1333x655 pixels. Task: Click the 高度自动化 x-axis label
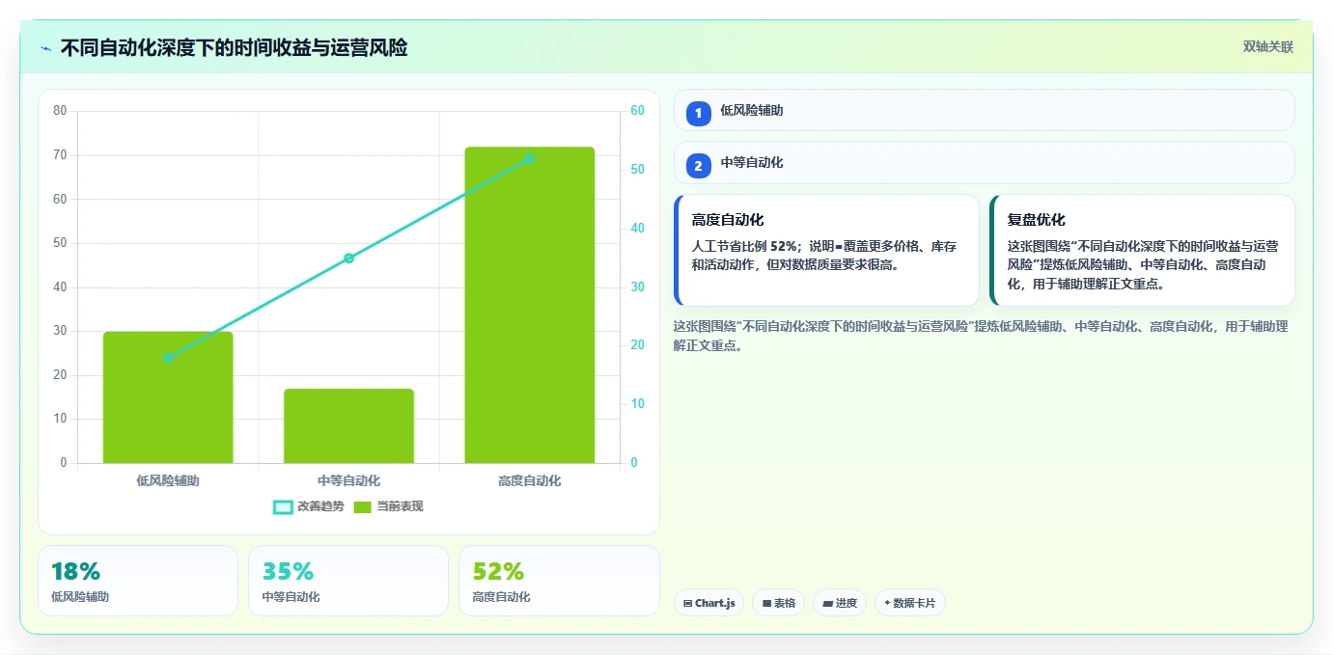pyautogui.click(x=529, y=480)
